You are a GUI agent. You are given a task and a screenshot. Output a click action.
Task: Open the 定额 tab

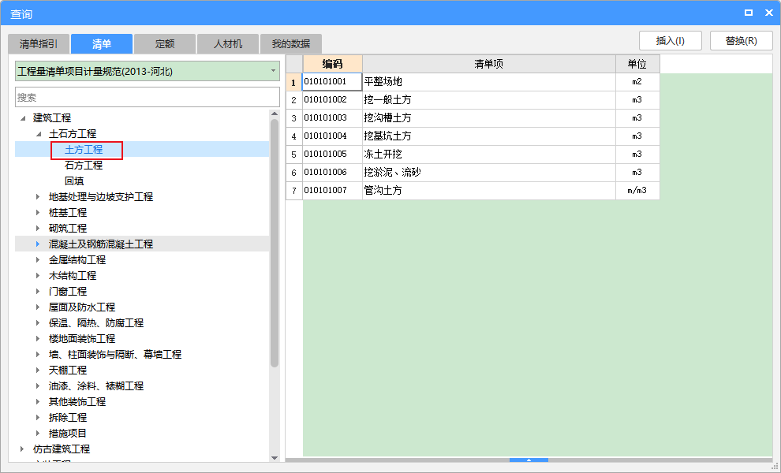165,44
